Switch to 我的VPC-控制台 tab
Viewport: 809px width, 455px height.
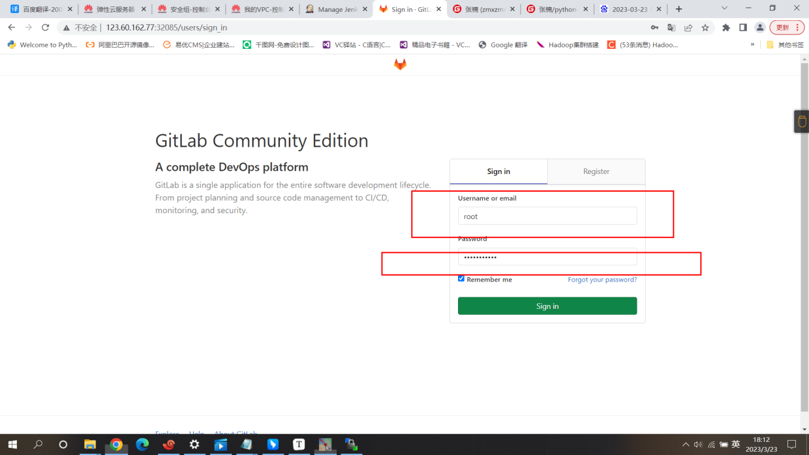(x=263, y=9)
